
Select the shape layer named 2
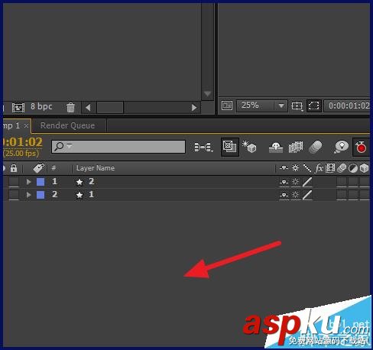(x=91, y=182)
